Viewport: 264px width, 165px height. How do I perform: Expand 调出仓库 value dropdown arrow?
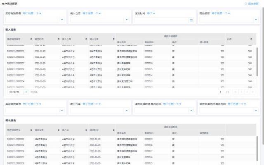coord(127,111)
